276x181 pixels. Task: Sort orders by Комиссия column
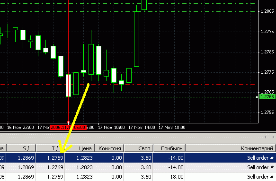pyautogui.click(x=109, y=148)
